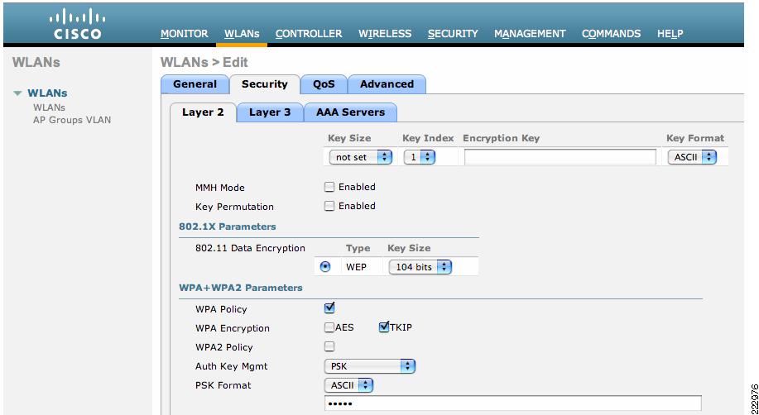Uncheck the WPA Policy checkbox
This screenshot has height=415, width=759.
(329, 308)
